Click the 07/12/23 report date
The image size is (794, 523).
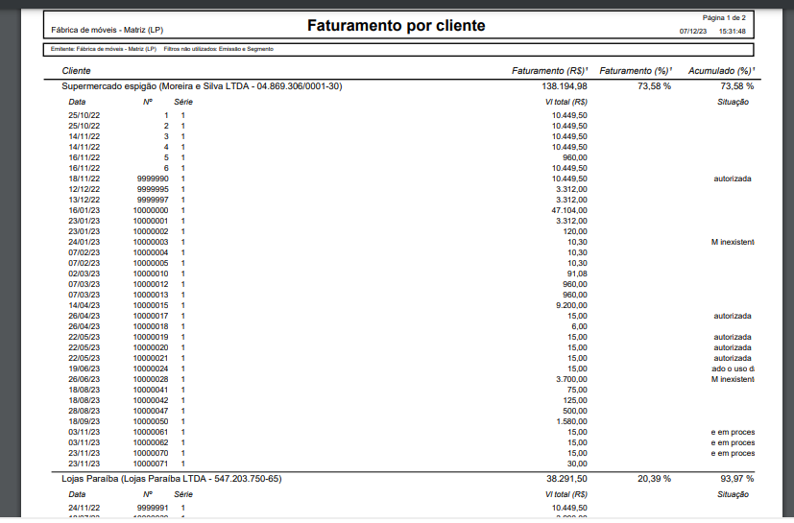[693, 32]
